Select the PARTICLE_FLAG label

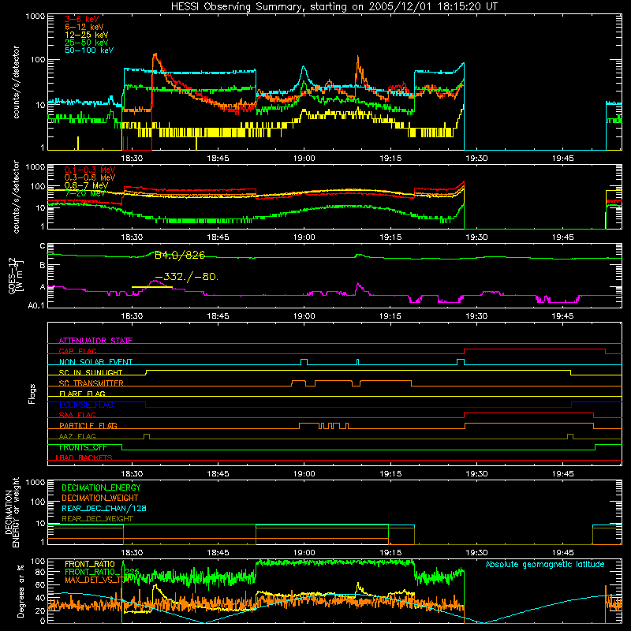[88, 425]
